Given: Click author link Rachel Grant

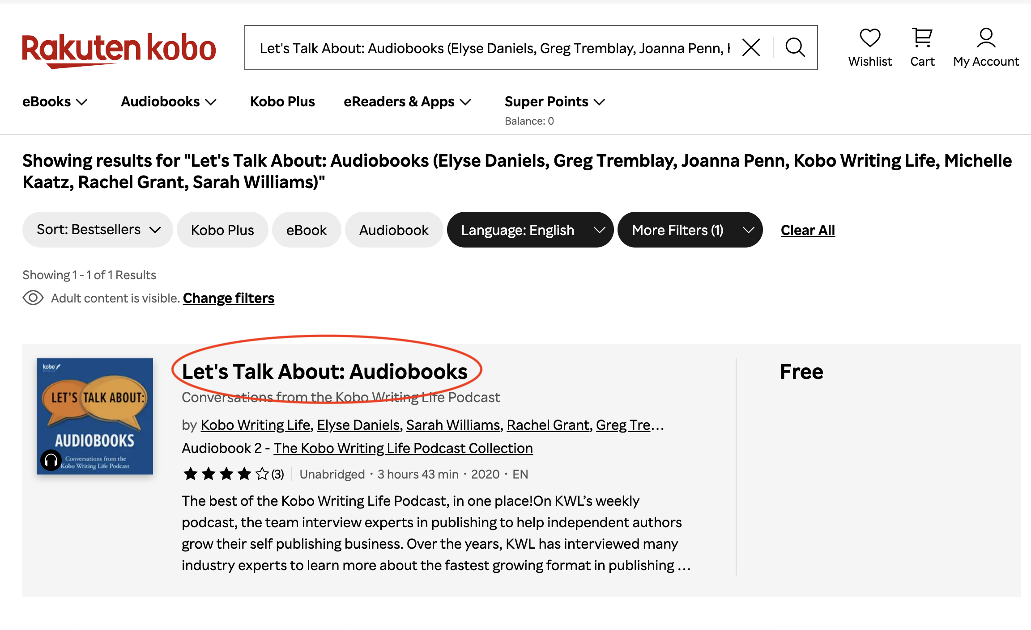Looking at the screenshot, I should point(548,425).
